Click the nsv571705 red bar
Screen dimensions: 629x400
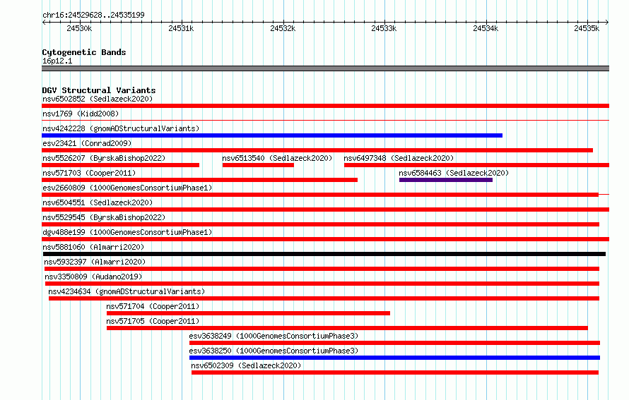pos(348,328)
